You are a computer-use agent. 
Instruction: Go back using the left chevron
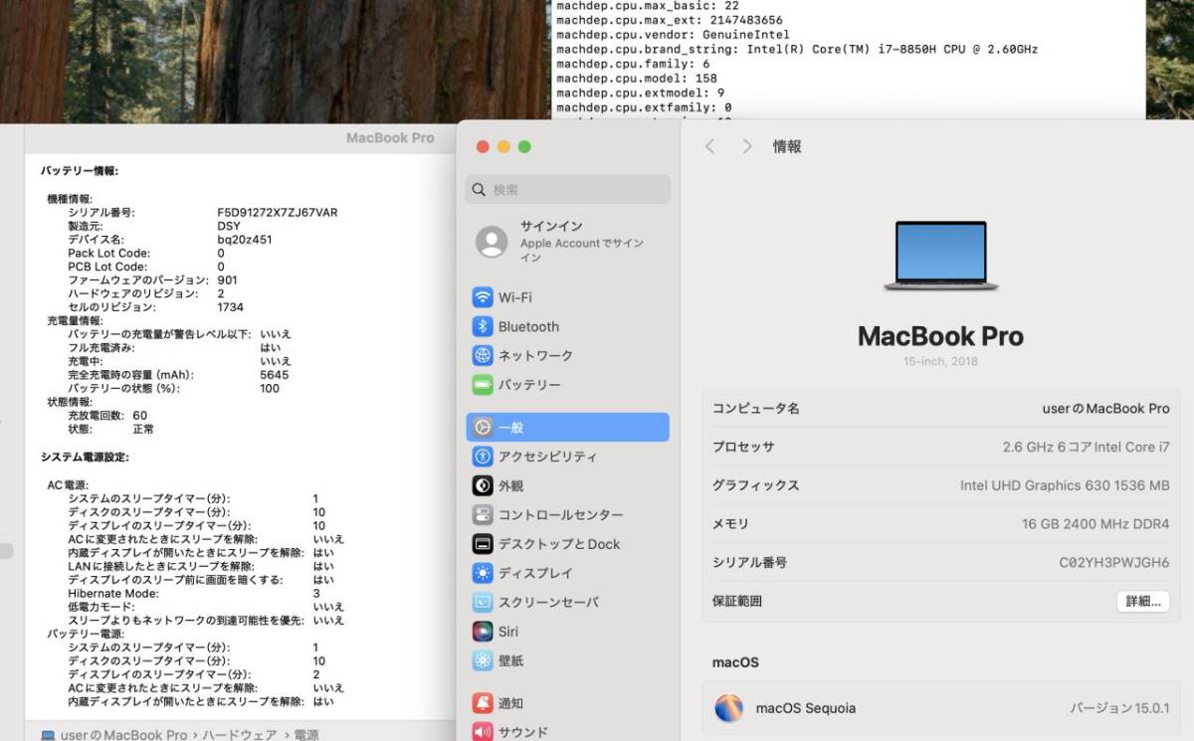click(x=709, y=146)
